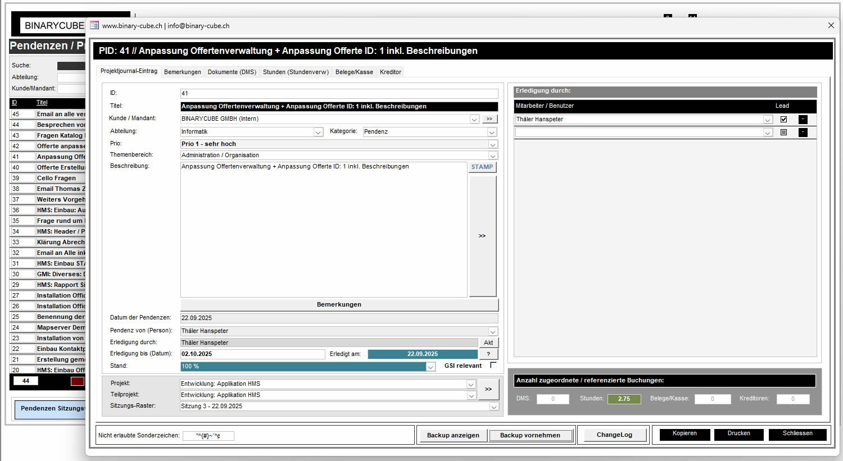843x461 pixels.
Task: Toggle the Lead checkbox on empty row
Action: (x=783, y=133)
